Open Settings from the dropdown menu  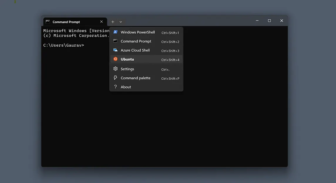(x=146, y=69)
